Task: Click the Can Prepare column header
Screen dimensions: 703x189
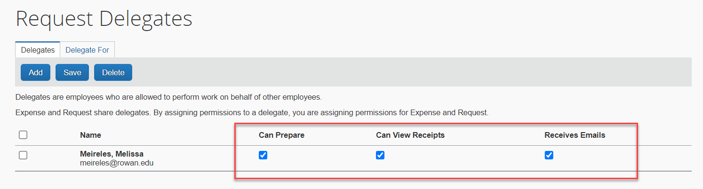Action: tap(281, 135)
